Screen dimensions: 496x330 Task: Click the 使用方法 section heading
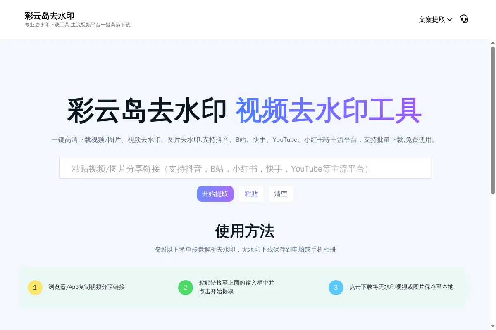(245, 232)
